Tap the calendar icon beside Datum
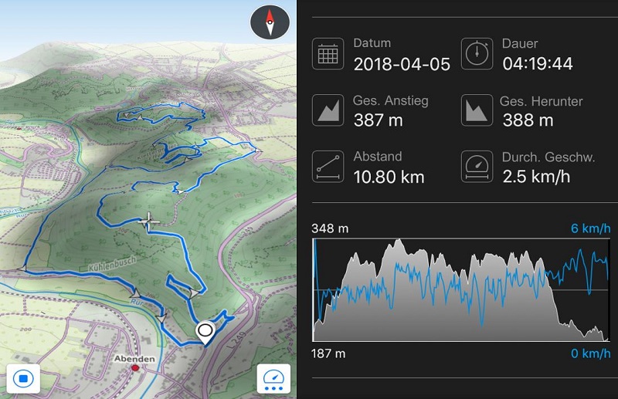Viewport: 618px width, 399px height. [328, 54]
